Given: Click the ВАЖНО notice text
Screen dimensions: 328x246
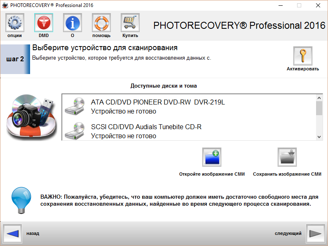Looking at the screenshot, I should click(x=179, y=200).
